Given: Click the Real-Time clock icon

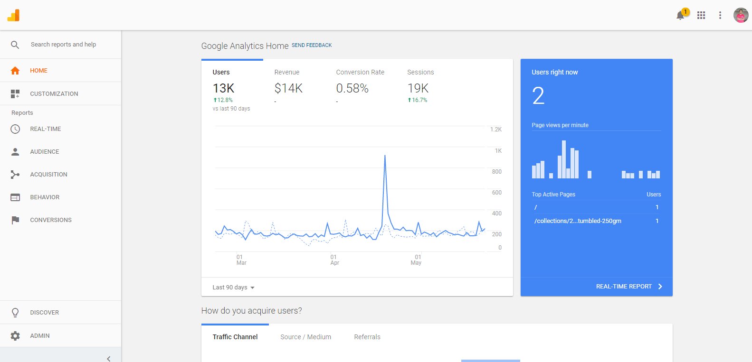Looking at the screenshot, I should point(15,129).
